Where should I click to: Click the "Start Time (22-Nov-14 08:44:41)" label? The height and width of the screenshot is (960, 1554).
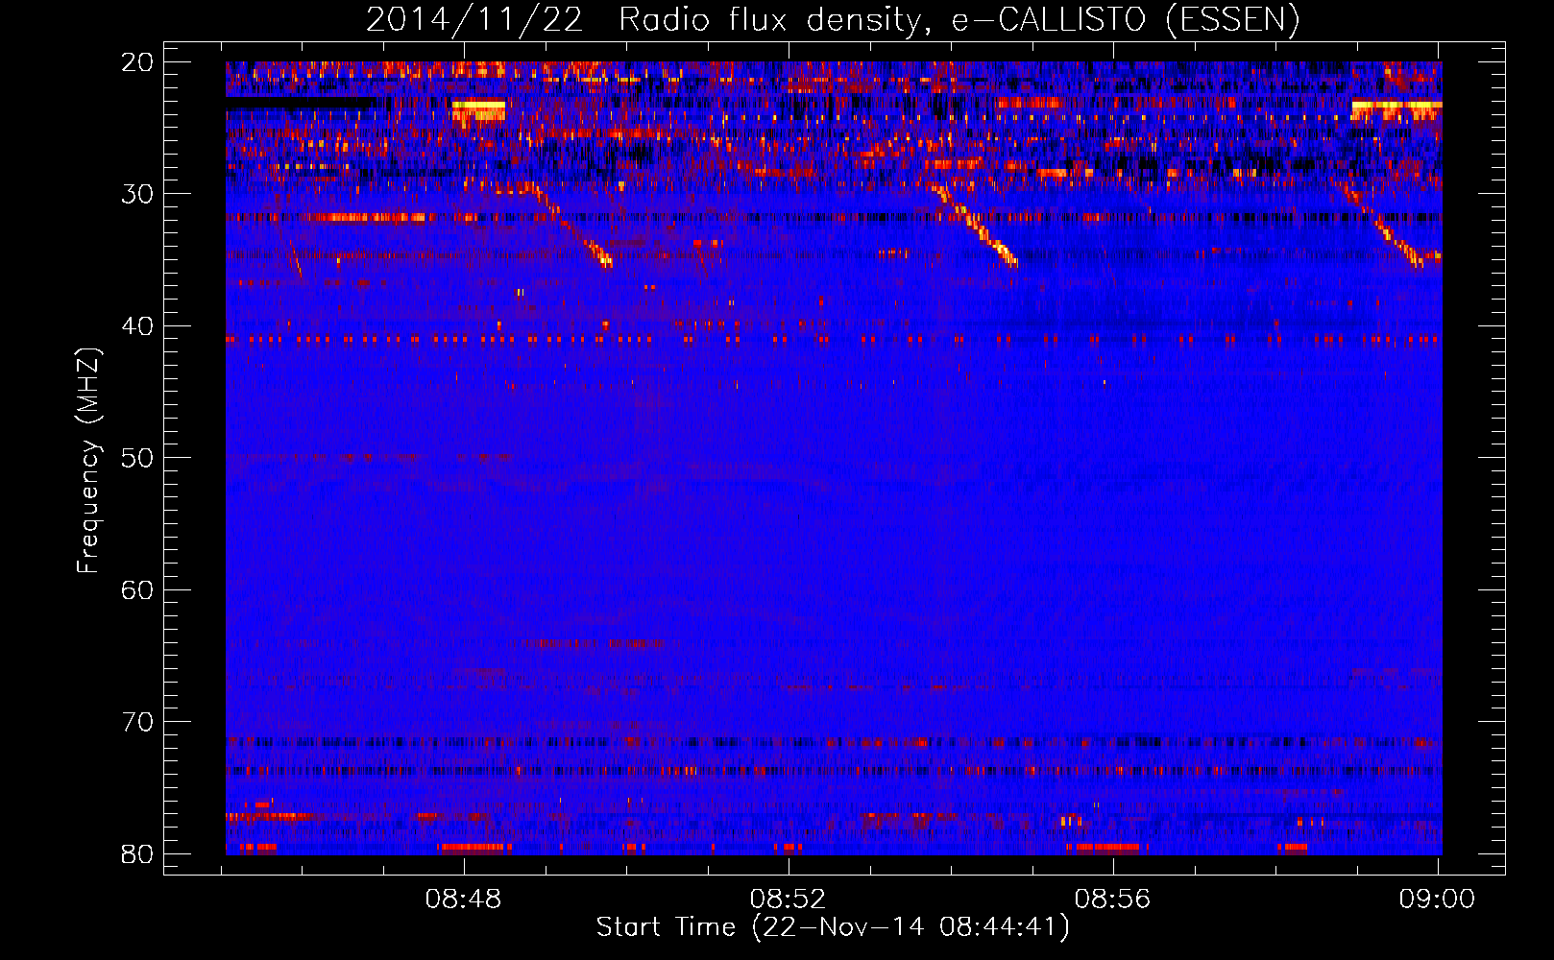pyautogui.click(x=833, y=927)
